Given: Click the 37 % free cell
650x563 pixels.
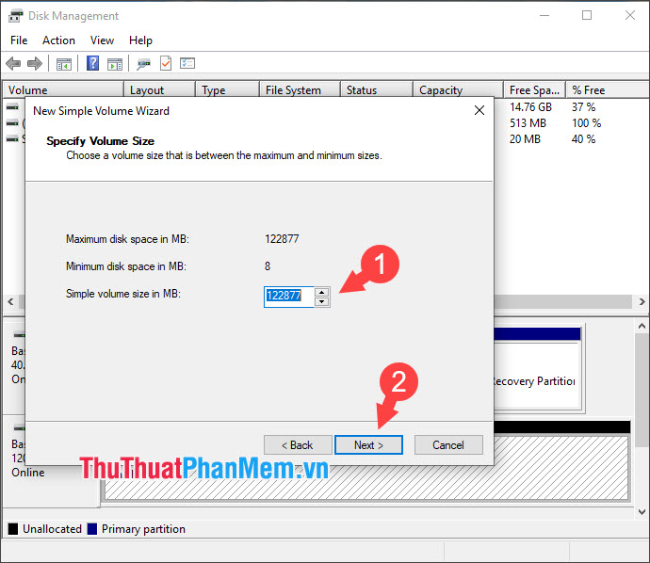Looking at the screenshot, I should pyautogui.click(x=583, y=107).
